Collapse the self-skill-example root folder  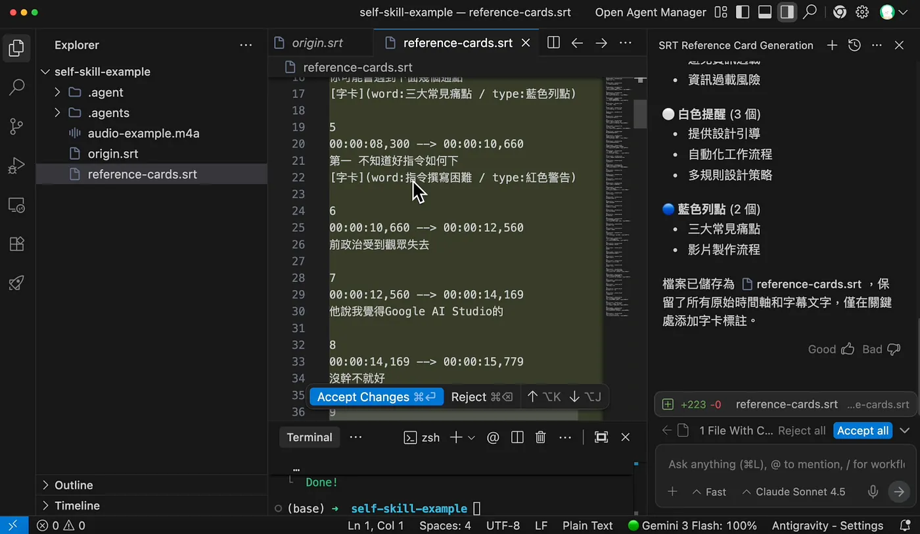[x=151, y=72]
